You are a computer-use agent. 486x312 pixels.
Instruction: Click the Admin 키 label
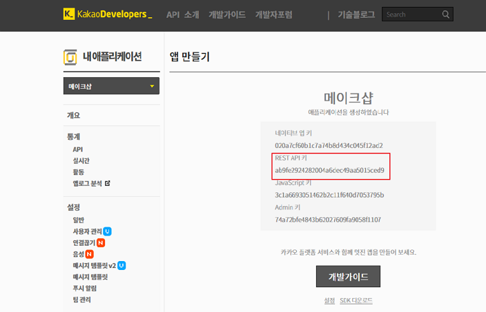click(x=287, y=207)
